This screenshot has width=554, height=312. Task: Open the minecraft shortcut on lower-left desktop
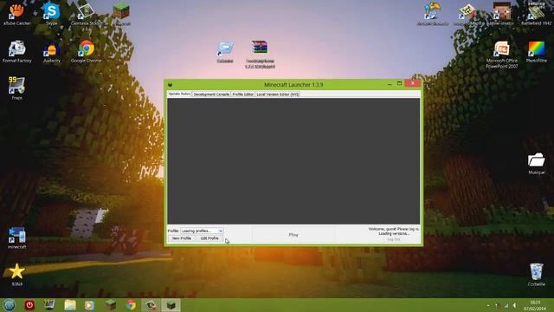point(16,237)
